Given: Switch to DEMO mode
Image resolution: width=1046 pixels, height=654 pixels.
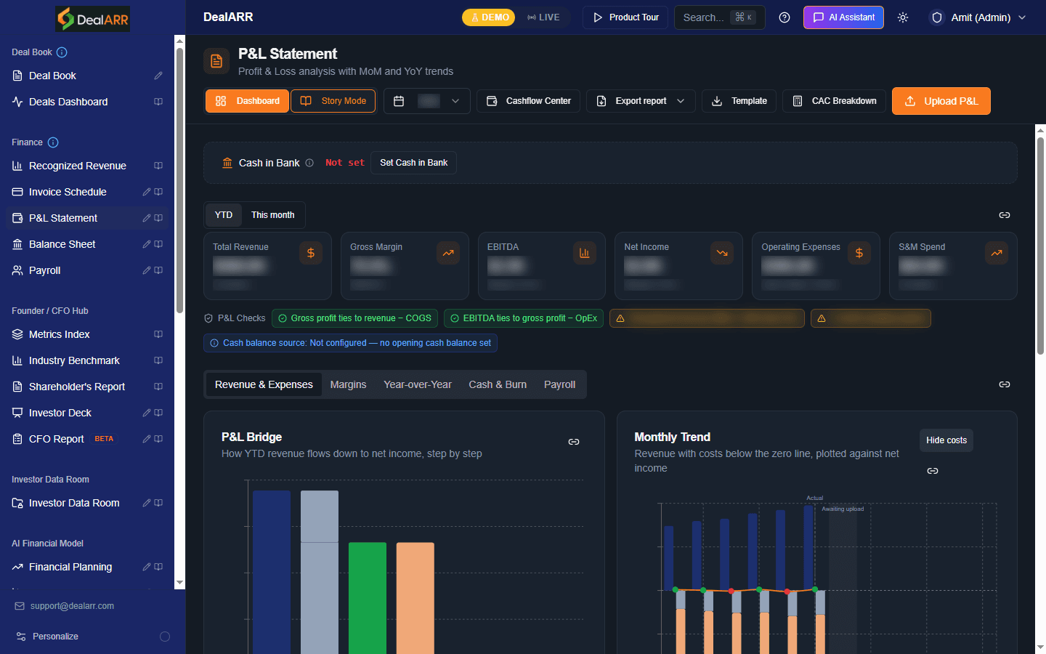Looking at the screenshot, I should click(x=488, y=17).
